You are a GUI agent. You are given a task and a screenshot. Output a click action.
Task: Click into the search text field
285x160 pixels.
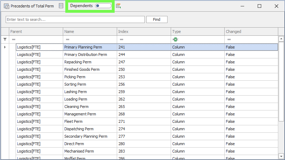[x=75, y=19]
